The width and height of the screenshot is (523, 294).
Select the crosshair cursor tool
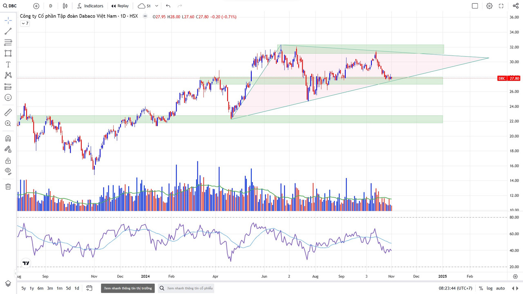point(8,20)
